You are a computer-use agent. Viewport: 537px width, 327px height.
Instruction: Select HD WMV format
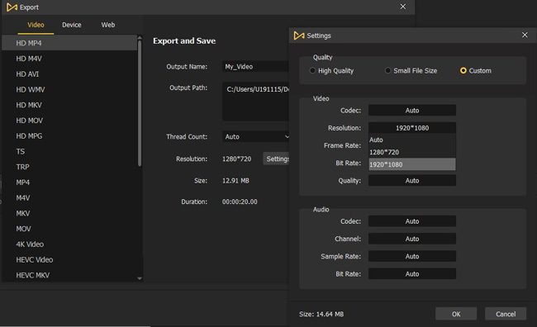click(x=69, y=89)
